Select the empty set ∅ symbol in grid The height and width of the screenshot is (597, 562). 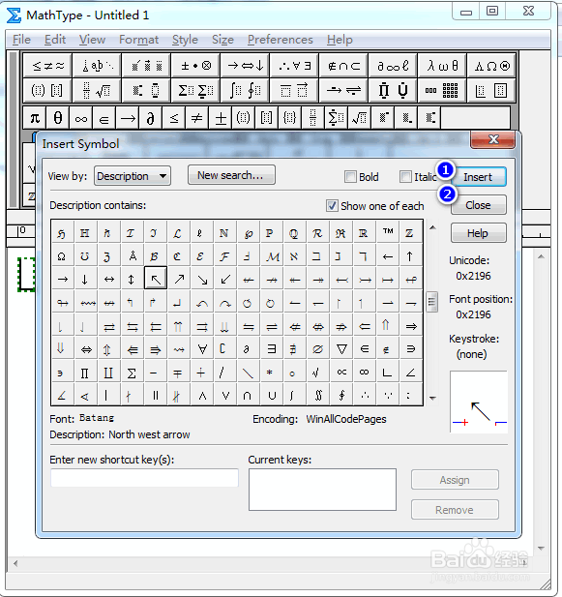pos(318,349)
